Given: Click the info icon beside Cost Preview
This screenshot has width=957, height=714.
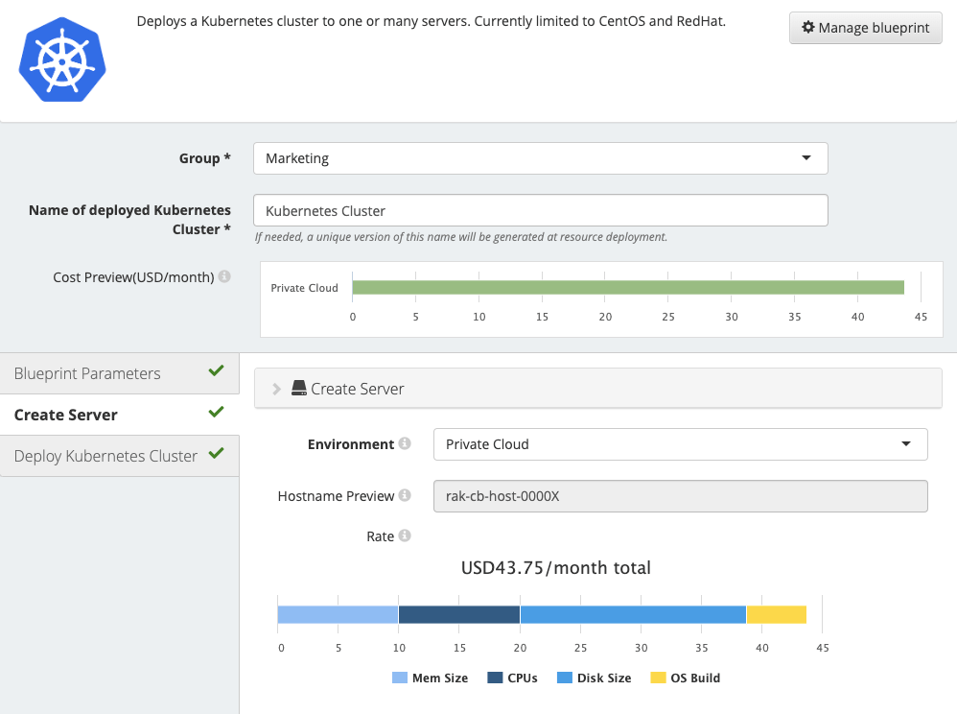Looking at the screenshot, I should 225,276.
